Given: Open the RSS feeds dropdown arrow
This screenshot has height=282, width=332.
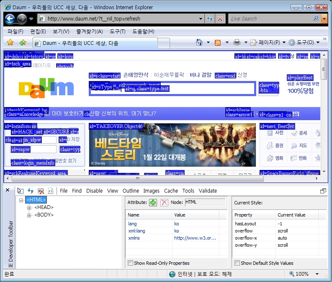Looking at the screenshot, I should [227, 42].
